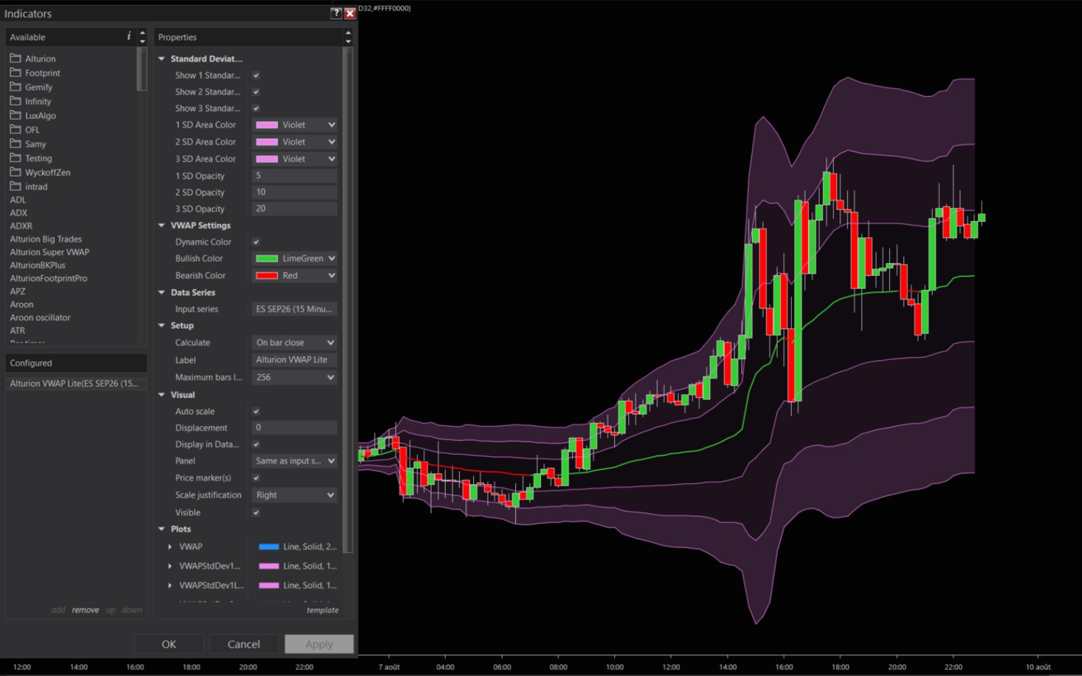Toggle Show 2 Standard Deviation checkbox

click(256, 92)
